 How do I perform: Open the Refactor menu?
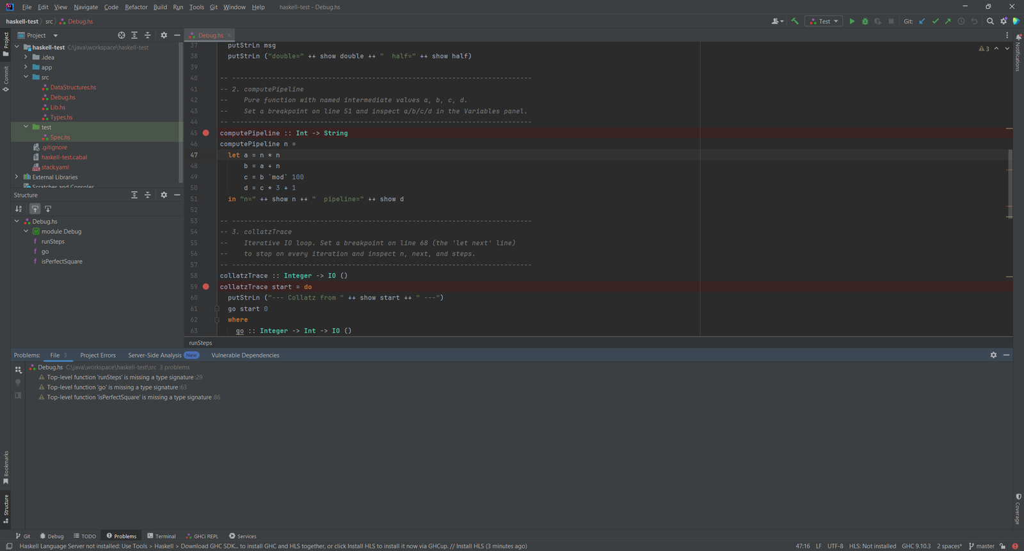point(136,7)
